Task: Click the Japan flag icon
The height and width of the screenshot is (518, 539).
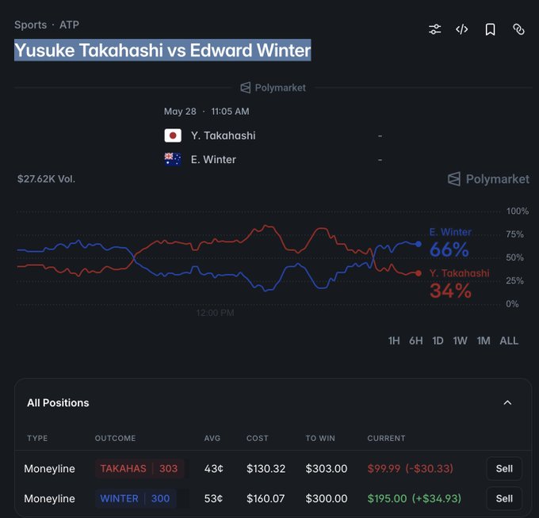Action: (173, 135)
